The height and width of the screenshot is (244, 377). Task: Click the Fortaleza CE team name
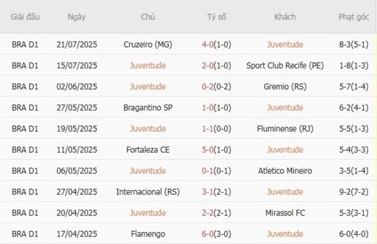coord(148,150)
